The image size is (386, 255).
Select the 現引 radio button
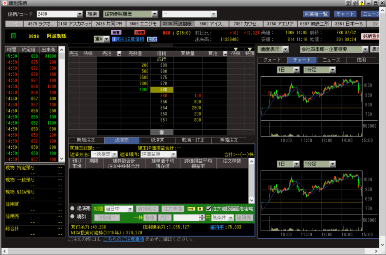coord(72,216)
